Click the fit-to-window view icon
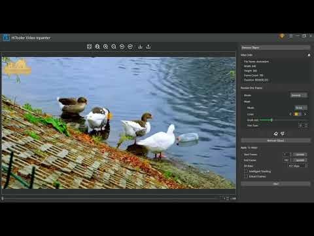 (89, 47)
